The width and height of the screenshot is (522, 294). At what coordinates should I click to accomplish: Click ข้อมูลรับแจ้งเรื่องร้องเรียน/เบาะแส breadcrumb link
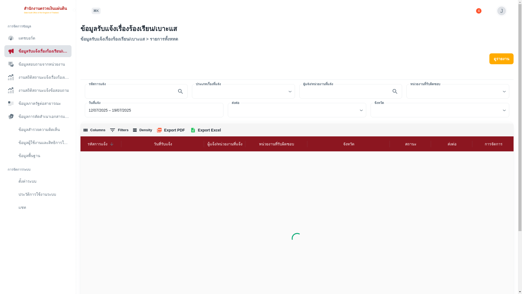[x=113, y=39]
